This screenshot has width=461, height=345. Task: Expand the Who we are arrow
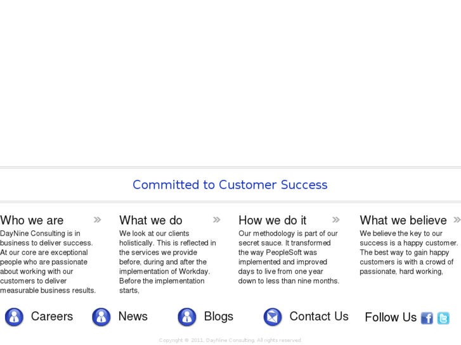click(x=97, y=220)
